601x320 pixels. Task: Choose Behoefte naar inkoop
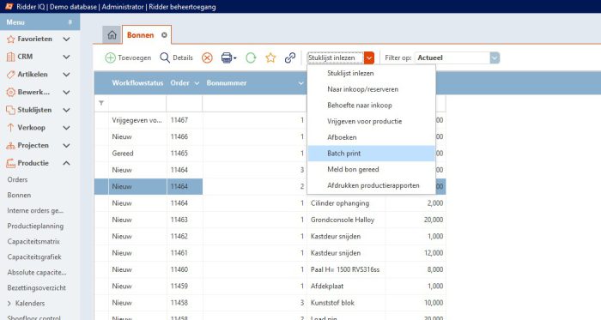pos(371,106)
